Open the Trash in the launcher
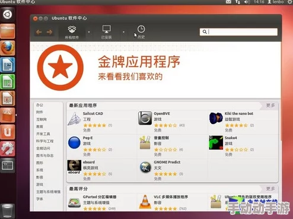The height and width of the screenshot is (219, 293). [8, 211]
